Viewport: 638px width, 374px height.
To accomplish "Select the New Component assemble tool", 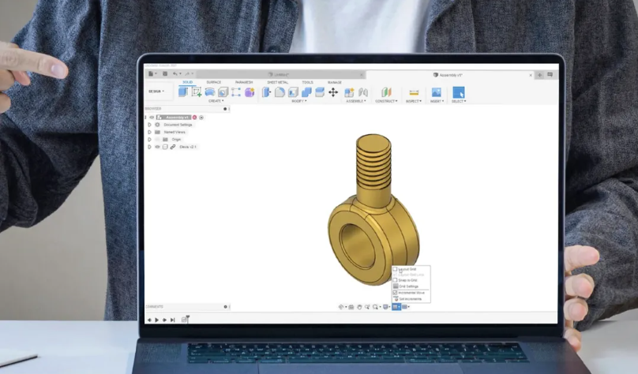I will pyautogui.click(x=349, y=92).
